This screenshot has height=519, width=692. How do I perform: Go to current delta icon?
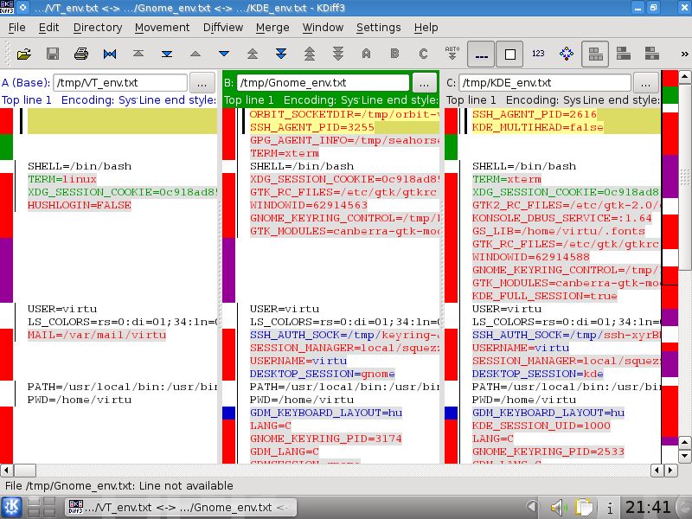click(110, 54)
